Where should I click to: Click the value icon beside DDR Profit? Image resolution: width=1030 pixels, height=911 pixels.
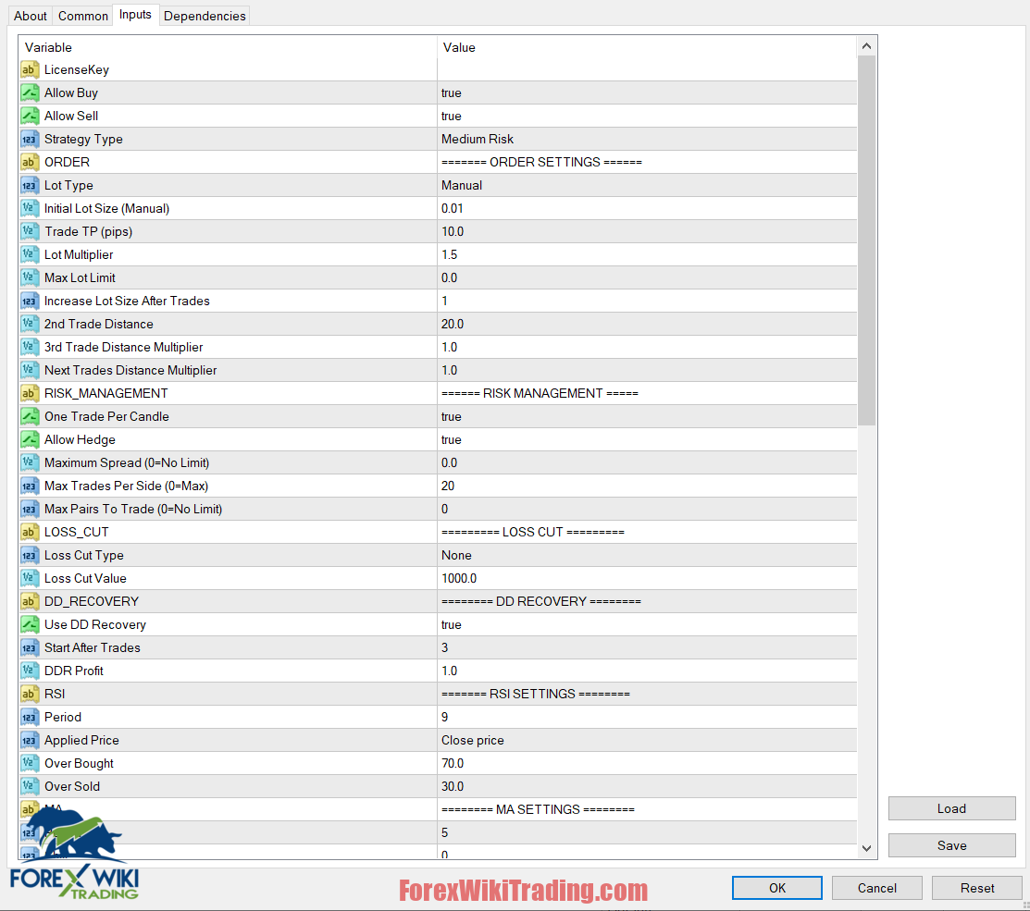pyautogui.click(x=29, y=671)
